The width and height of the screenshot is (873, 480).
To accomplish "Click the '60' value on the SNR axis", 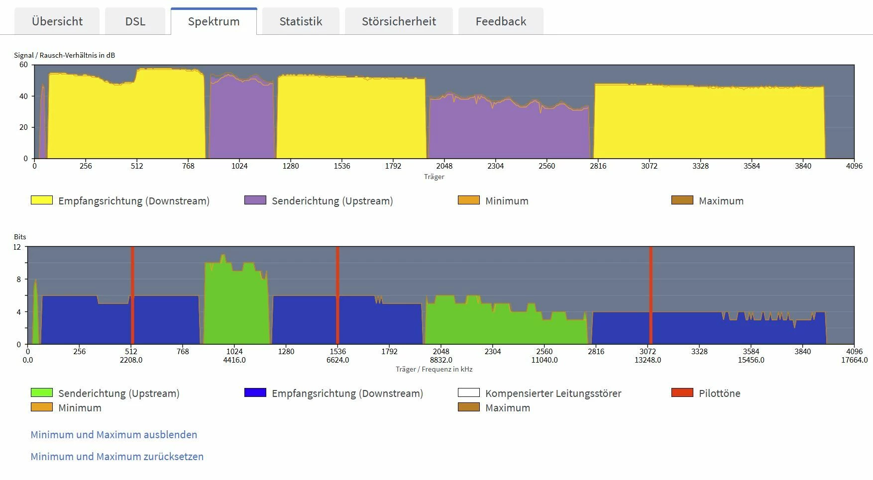I will pos(24,65).
